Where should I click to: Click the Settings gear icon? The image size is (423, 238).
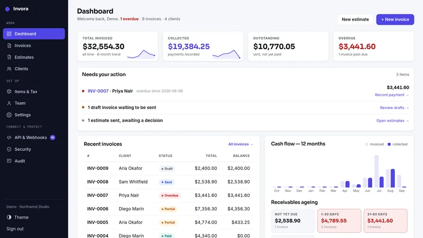click(x=9, y=115)
